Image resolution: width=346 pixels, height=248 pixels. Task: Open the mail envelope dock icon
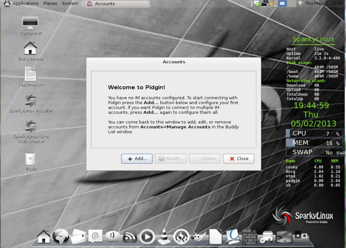[78, 236]
